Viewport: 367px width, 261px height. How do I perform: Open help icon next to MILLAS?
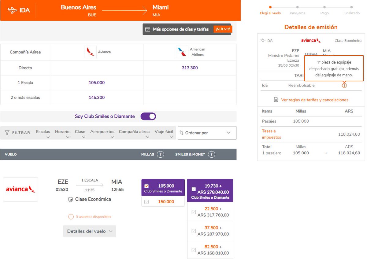(161, 154)
